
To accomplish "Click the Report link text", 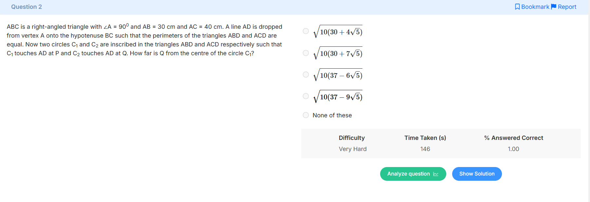I will tap(567, 7).
